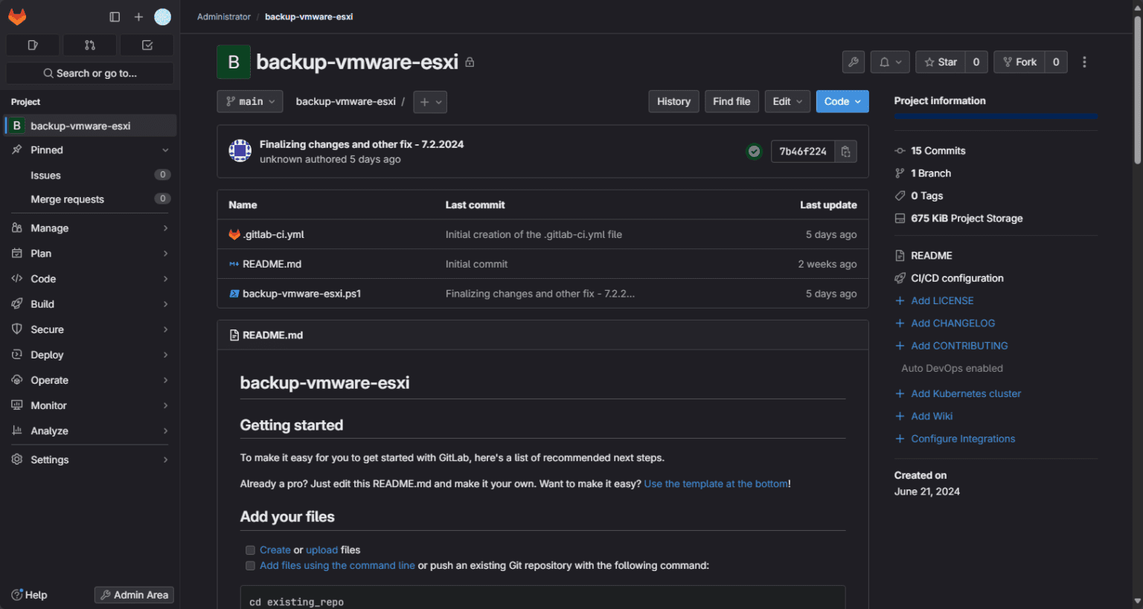Click the Search or go to field

pos(89,73)
